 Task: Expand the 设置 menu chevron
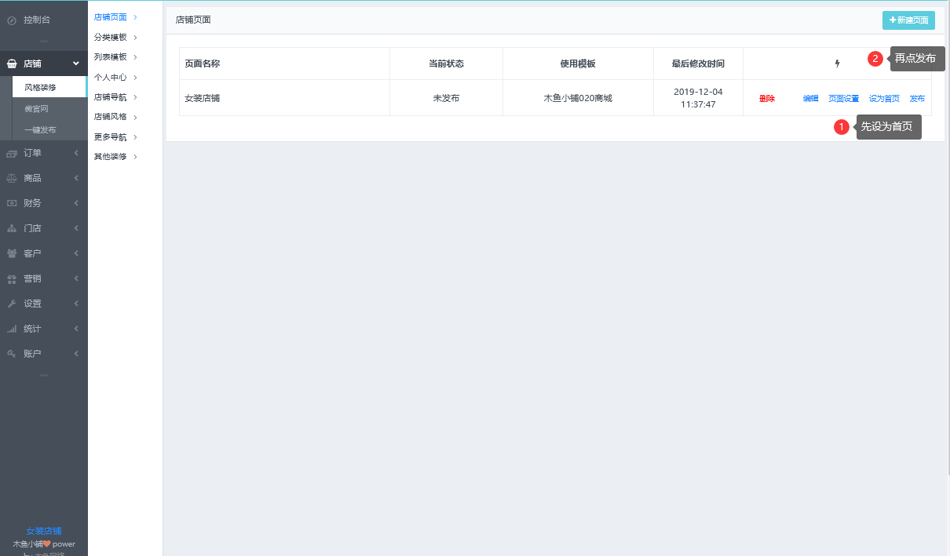76,303
